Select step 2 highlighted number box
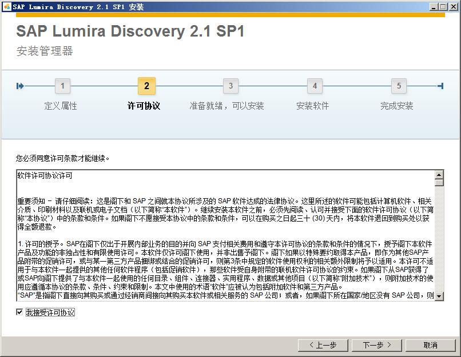This screenshot has height=357, width=461. click(x=146, y=86)
